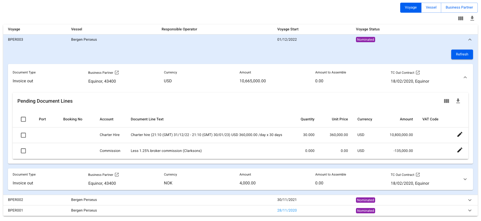Open TC Out Contract link for NOK invoice
The height and width of the screenshot is (221, 481).
(418, 175)
